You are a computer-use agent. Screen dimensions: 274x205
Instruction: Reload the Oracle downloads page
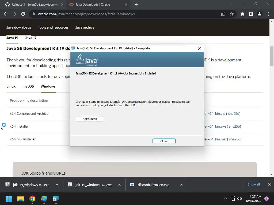23,14
